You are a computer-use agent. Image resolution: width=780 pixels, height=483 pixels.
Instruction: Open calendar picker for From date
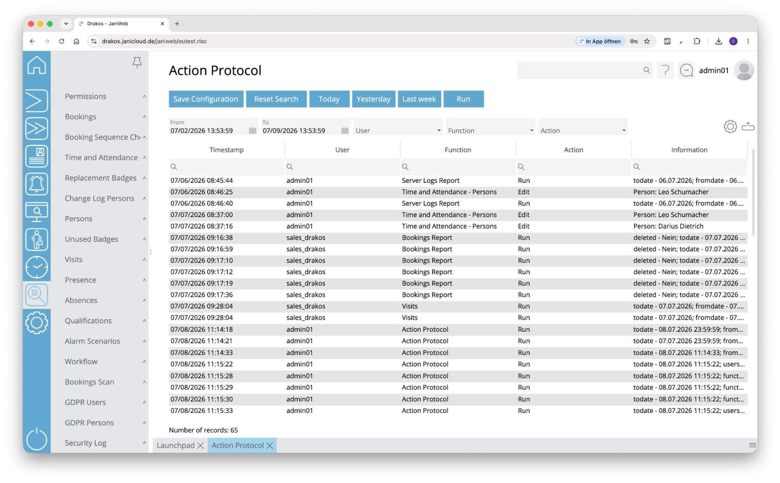[x=253, y=130]
